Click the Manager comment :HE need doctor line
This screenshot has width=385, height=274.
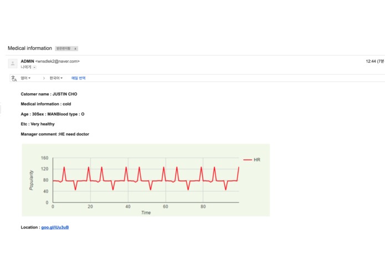coord(55,134)
